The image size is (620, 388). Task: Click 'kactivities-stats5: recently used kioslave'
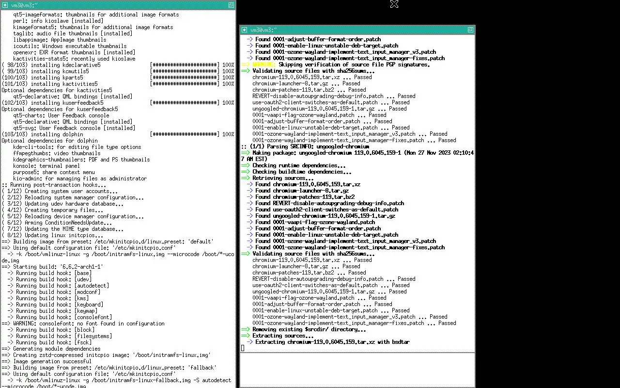click(x=74, y=59)
